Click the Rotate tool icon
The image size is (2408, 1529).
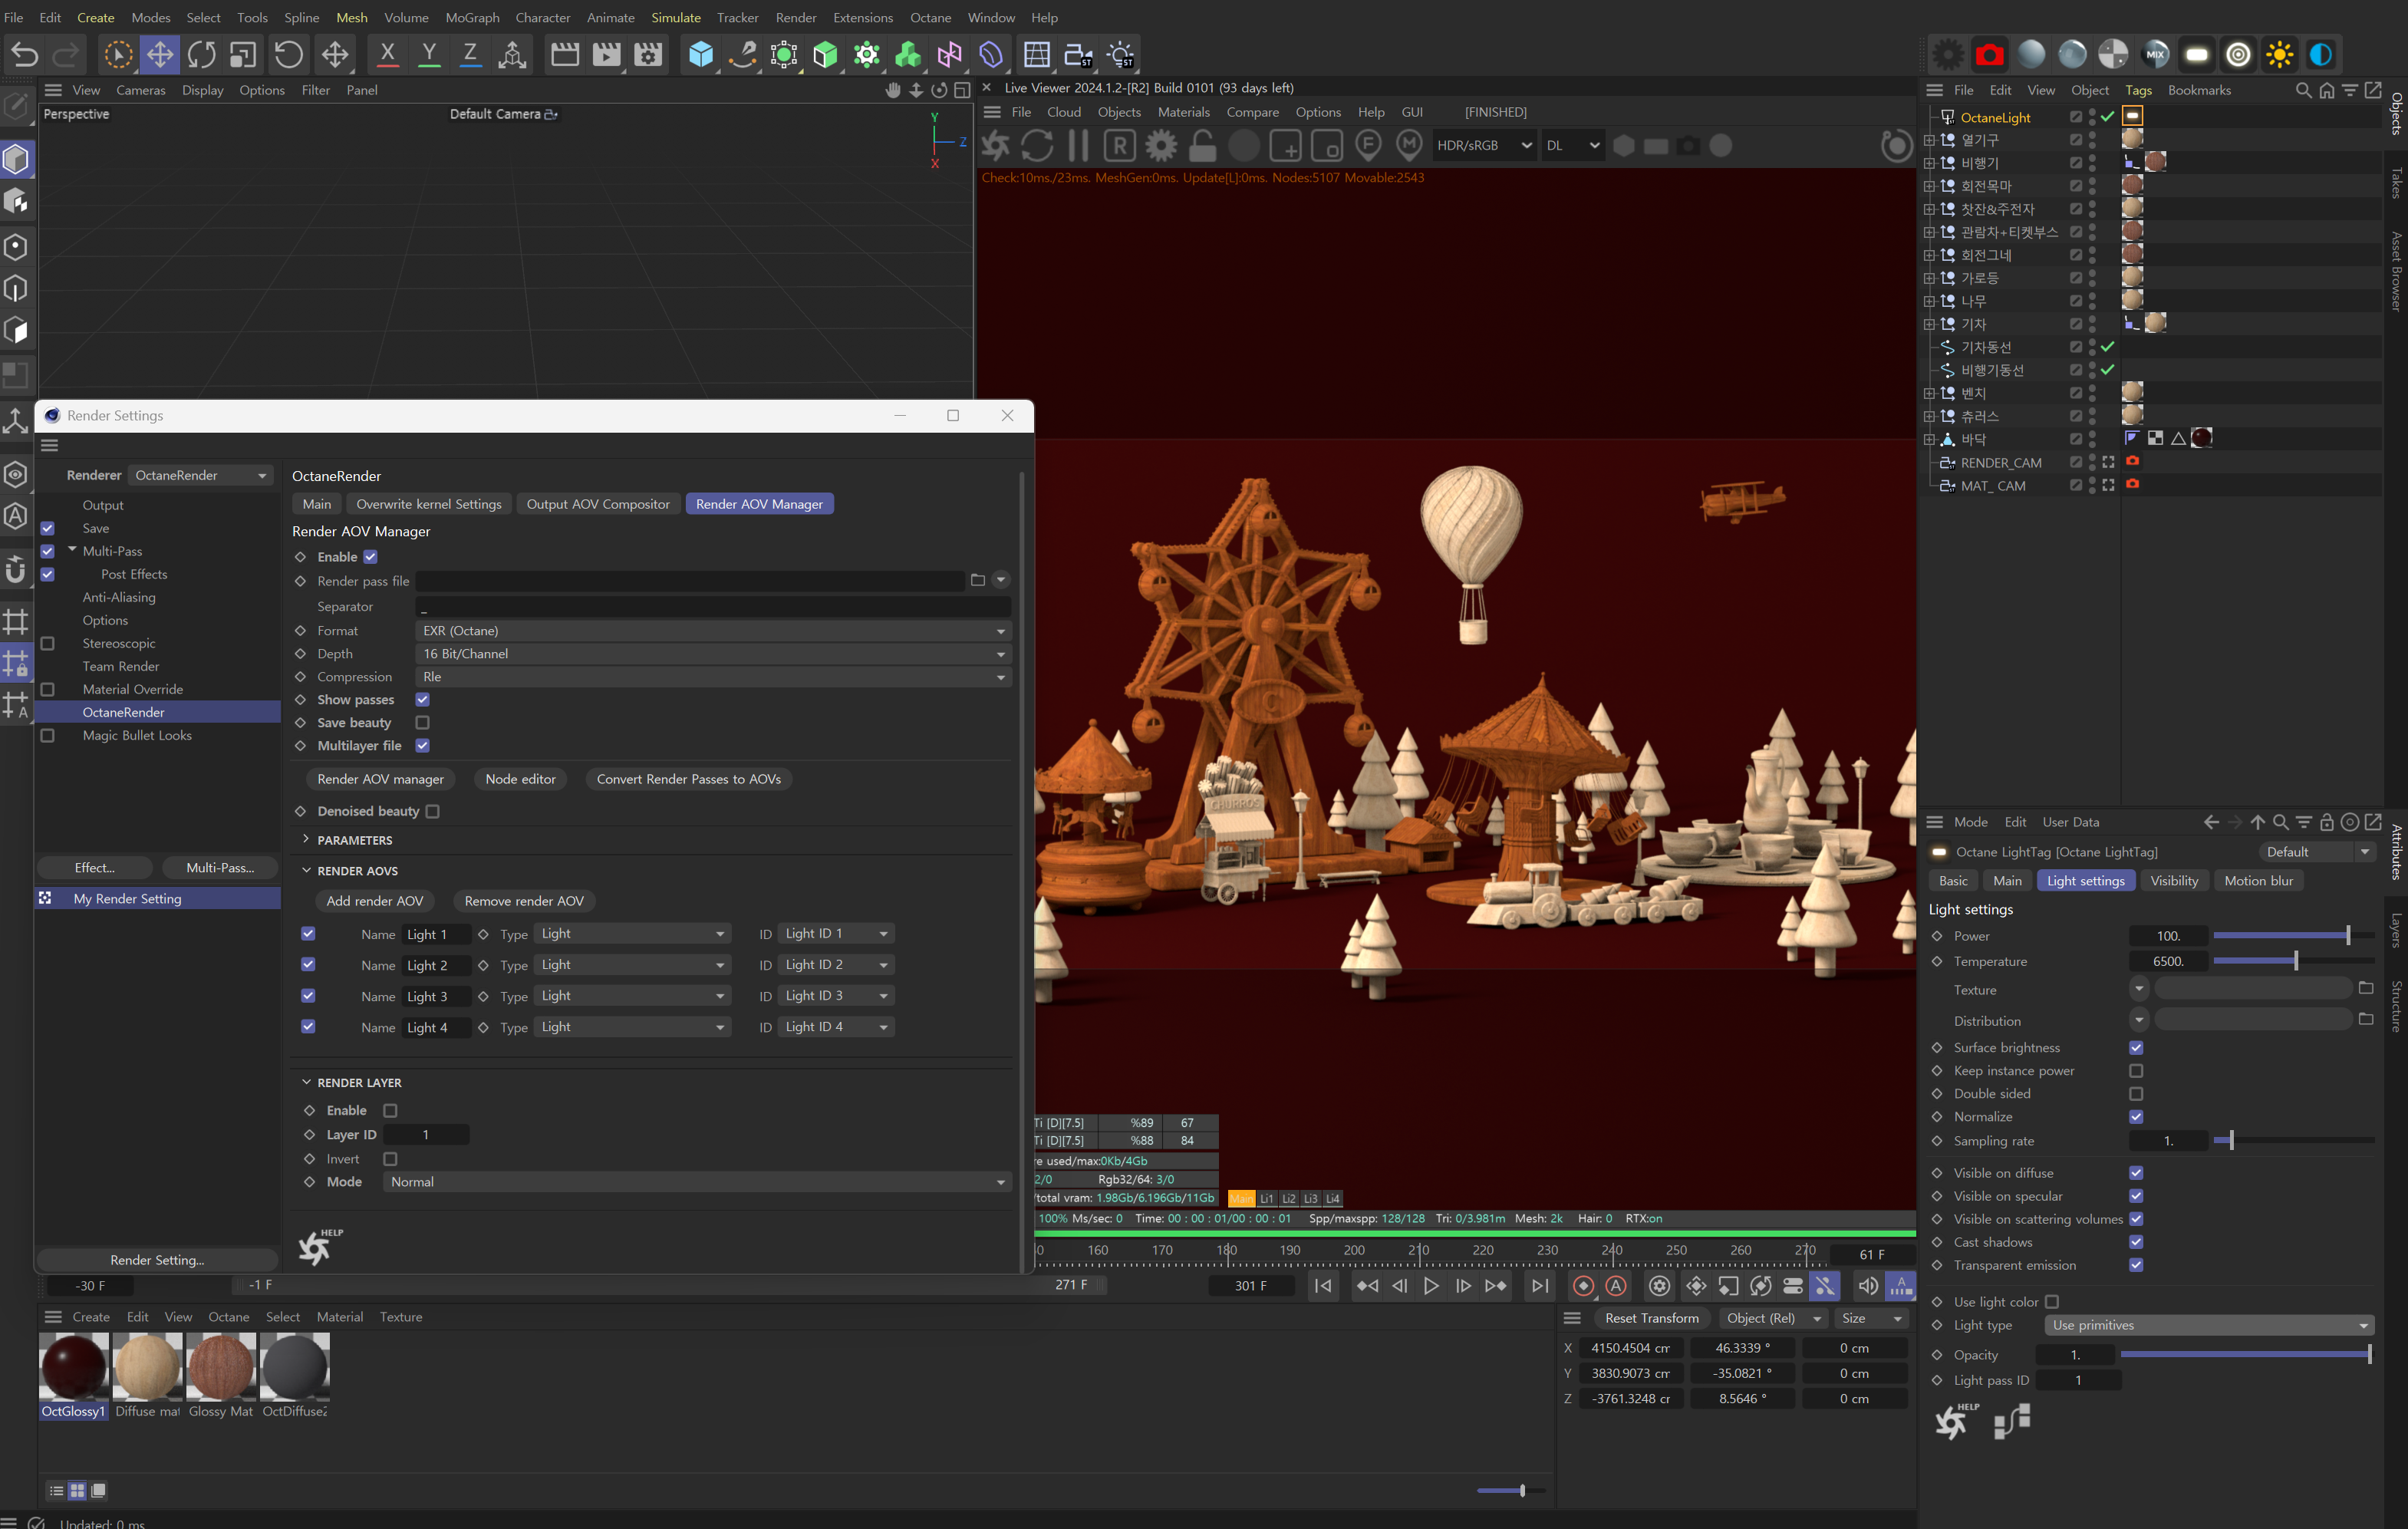point(201,55)
